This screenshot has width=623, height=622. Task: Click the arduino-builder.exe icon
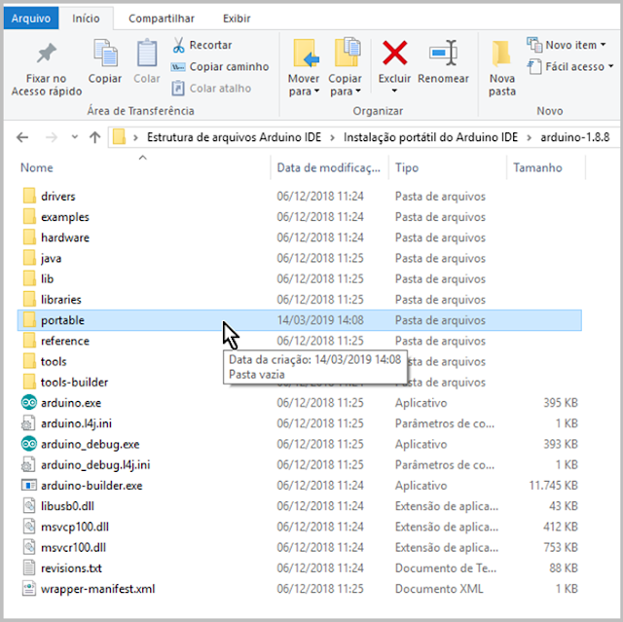[x=29, y=486]
